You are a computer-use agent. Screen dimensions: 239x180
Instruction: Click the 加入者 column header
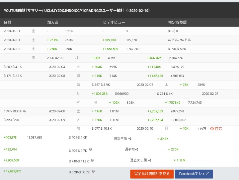[x=52, y=23]
